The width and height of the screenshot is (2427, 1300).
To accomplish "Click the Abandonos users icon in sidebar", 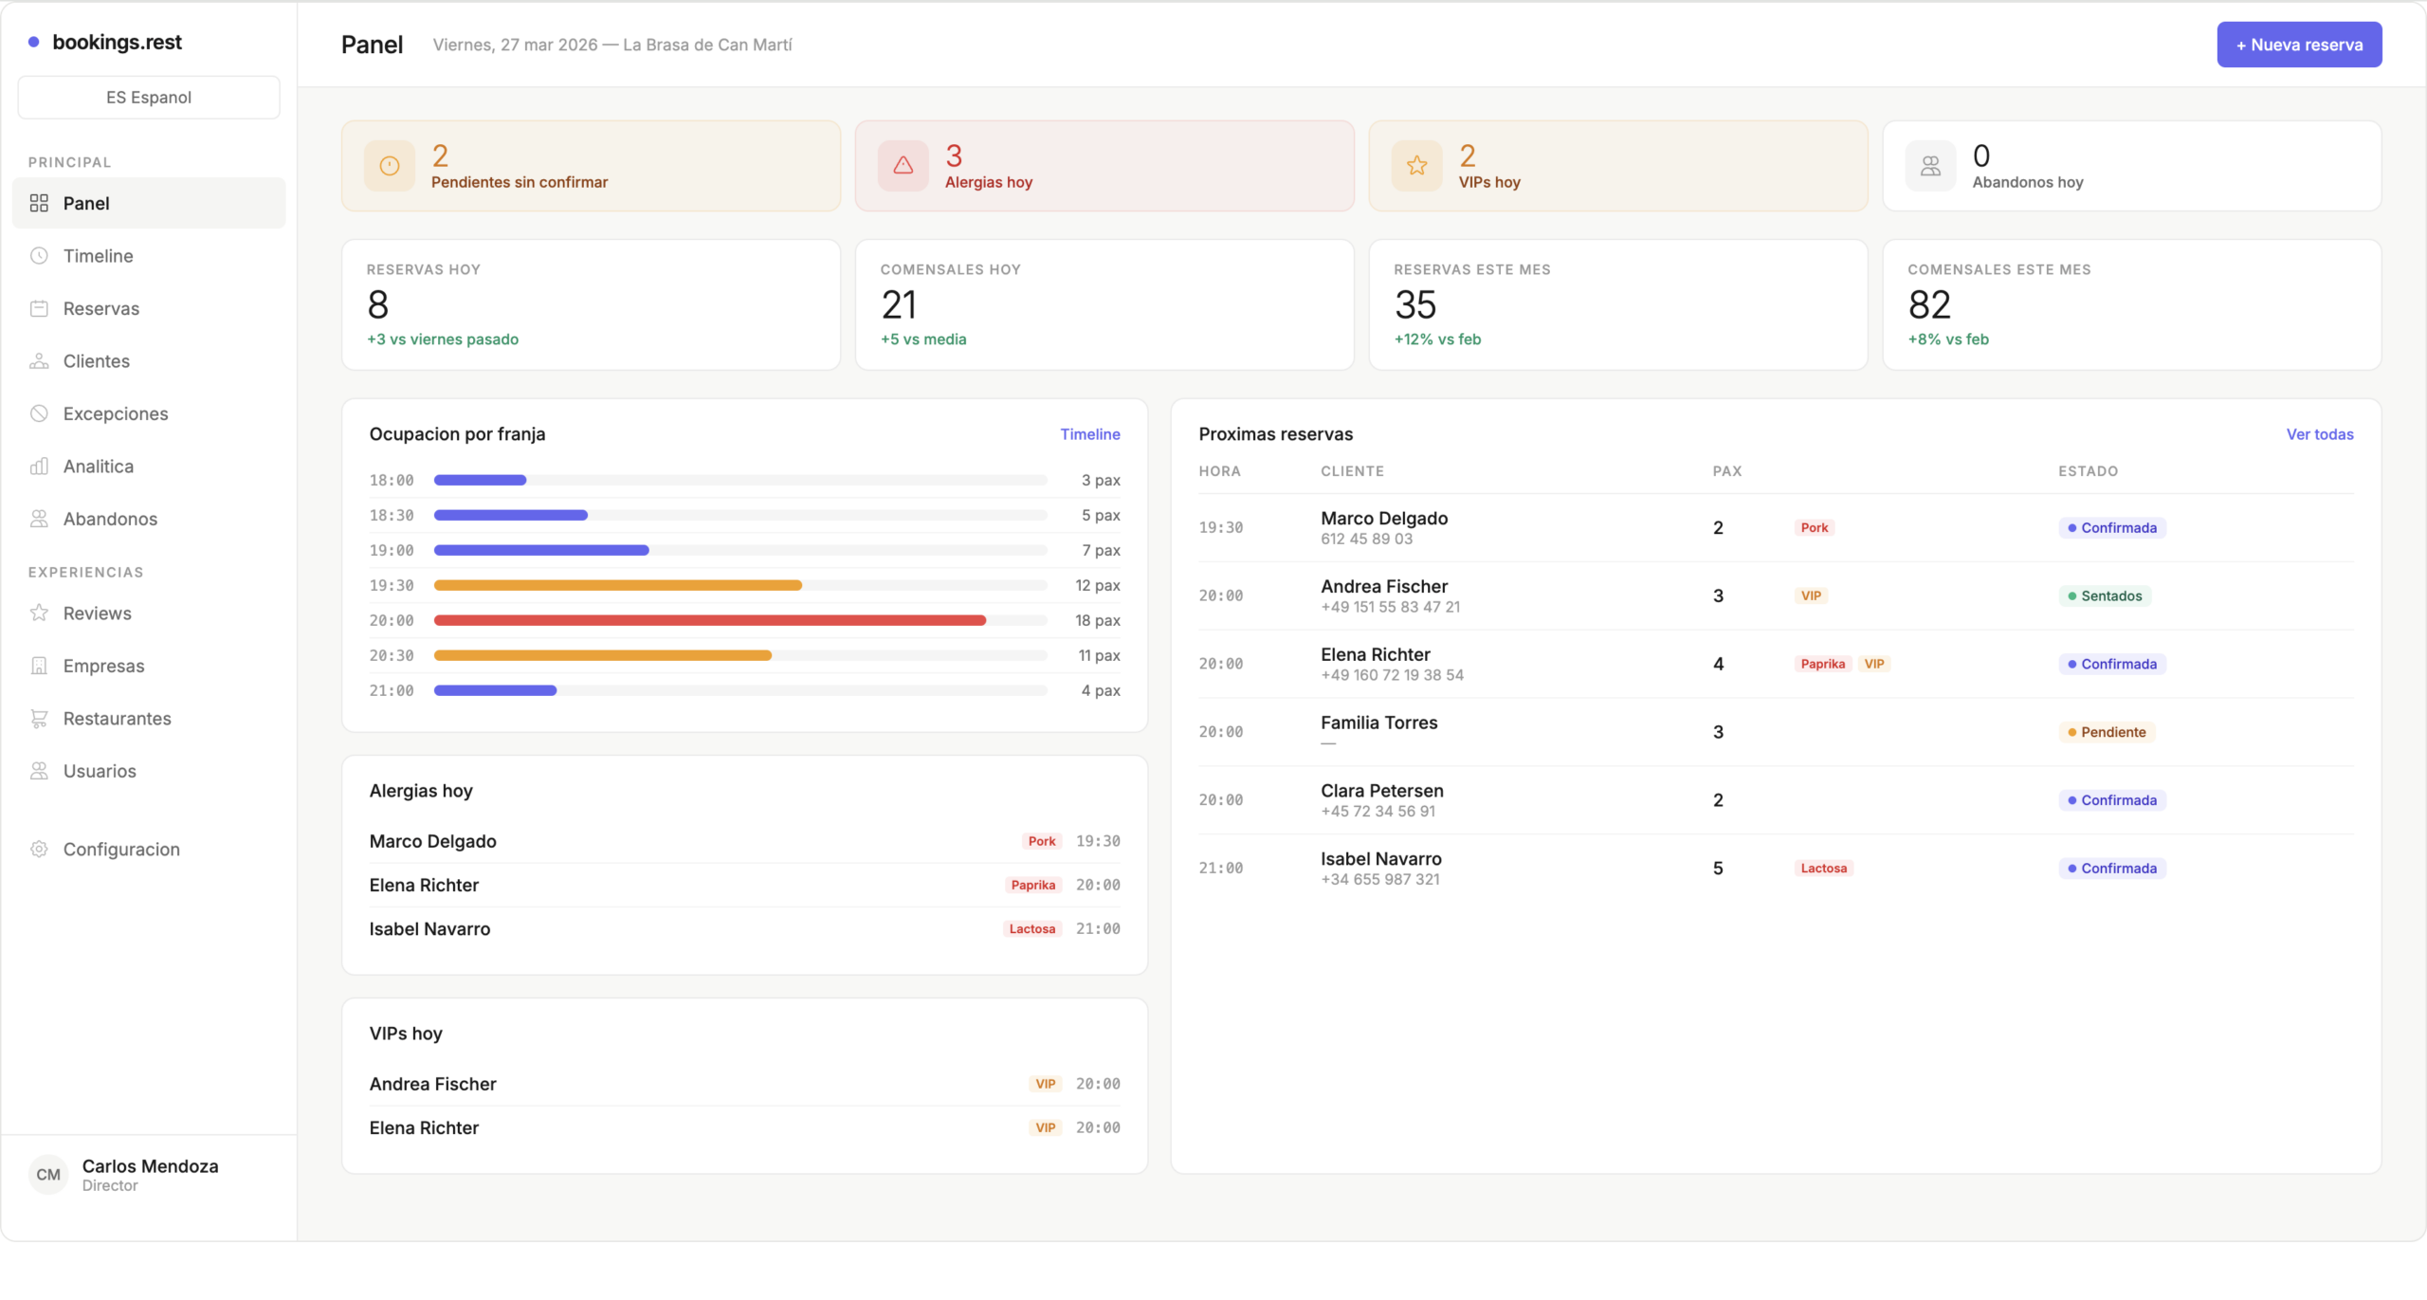I will point(39,519).
